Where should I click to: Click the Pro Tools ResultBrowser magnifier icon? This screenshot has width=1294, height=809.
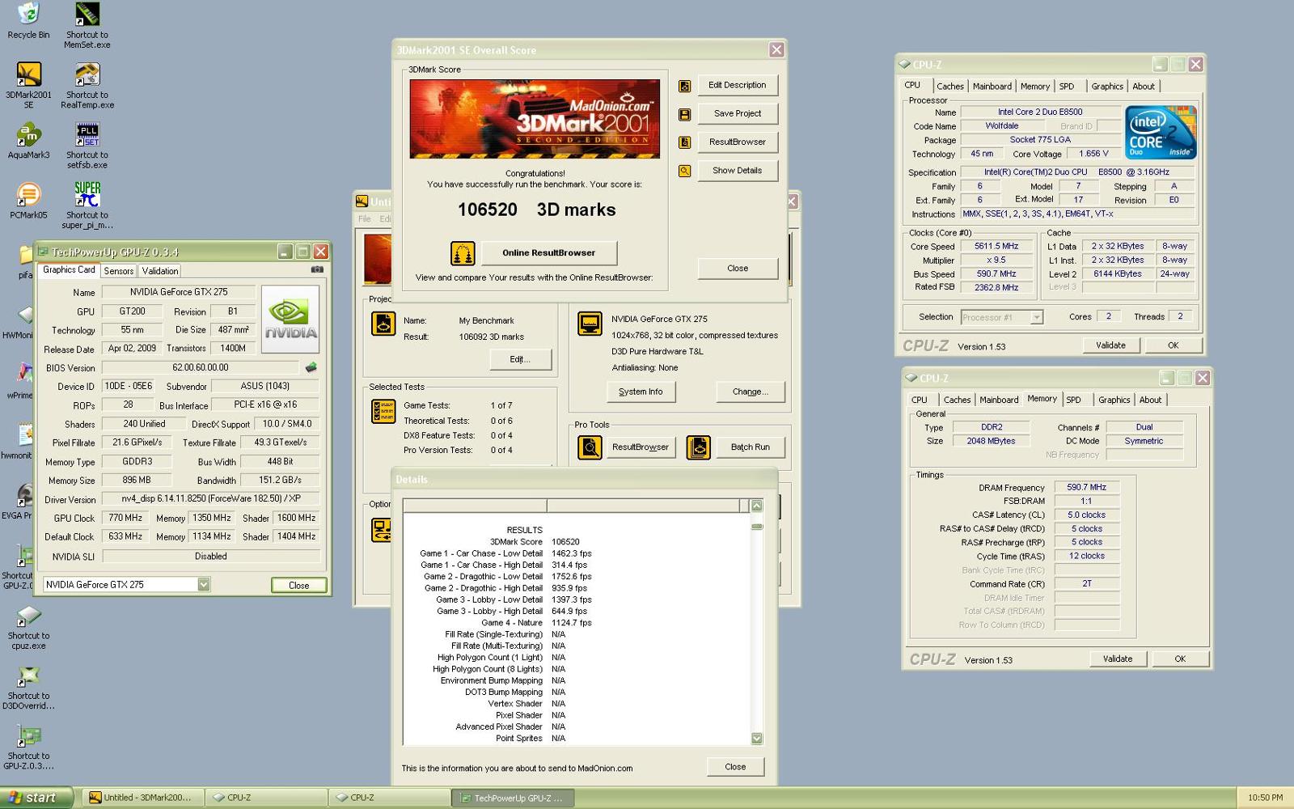pyautogui.click(x=590, y=447)
